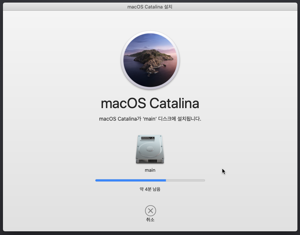Click the '약 4분 남음' remaining time text
Screen dimensions: 300x235
(150, 189)
